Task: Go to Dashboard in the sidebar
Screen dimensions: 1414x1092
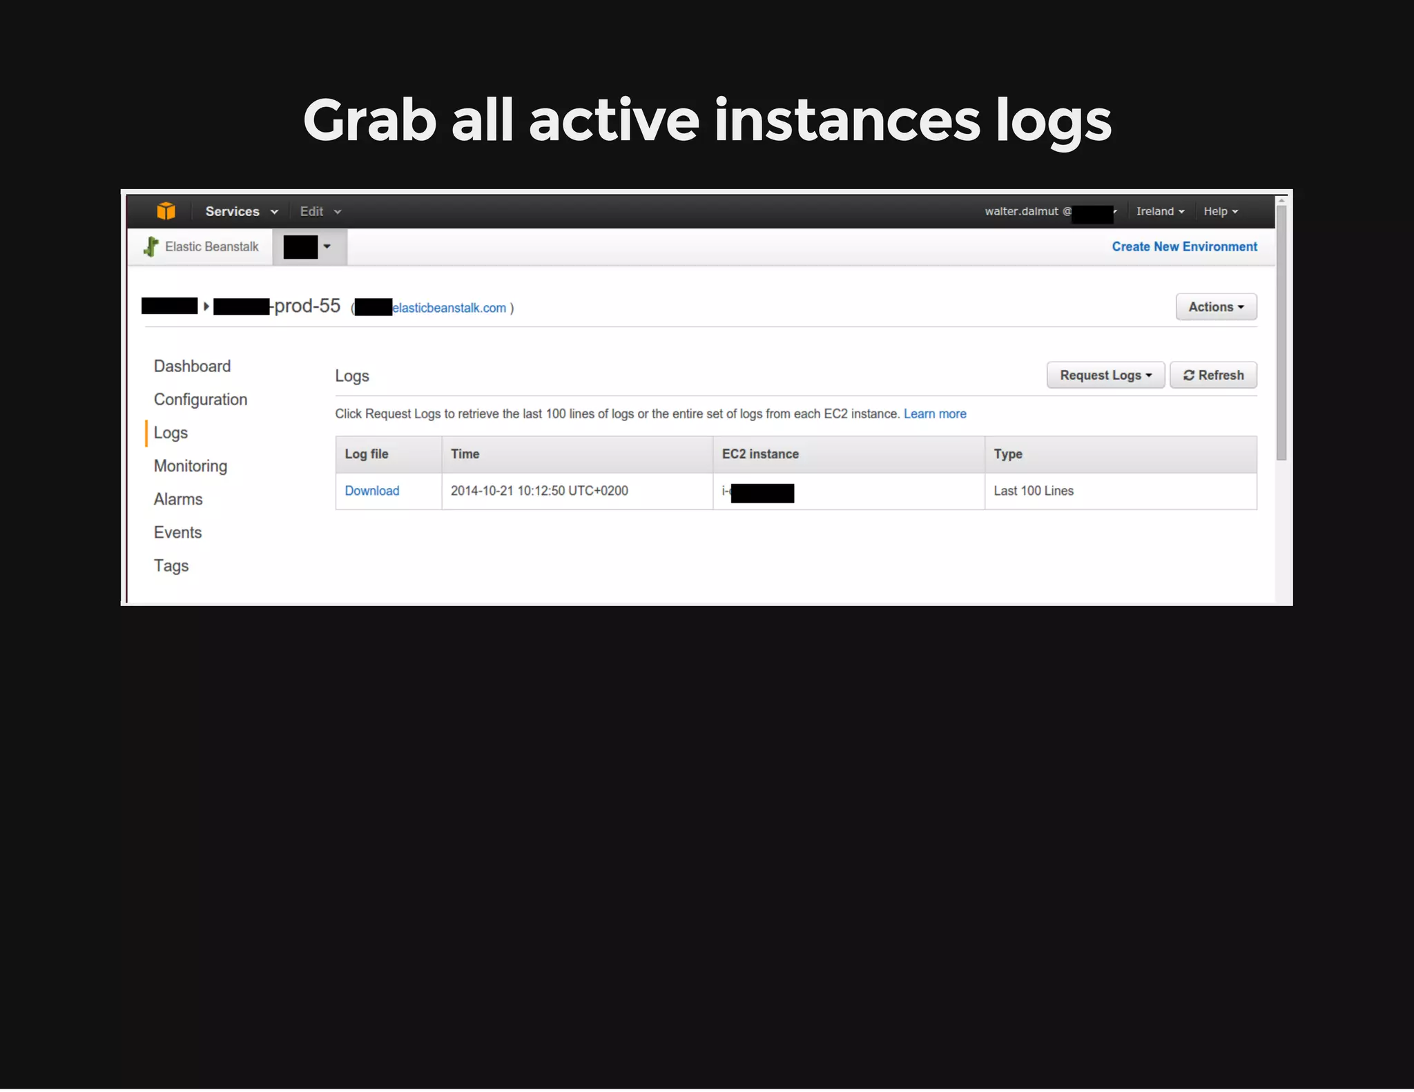Action: click(192, 367)
